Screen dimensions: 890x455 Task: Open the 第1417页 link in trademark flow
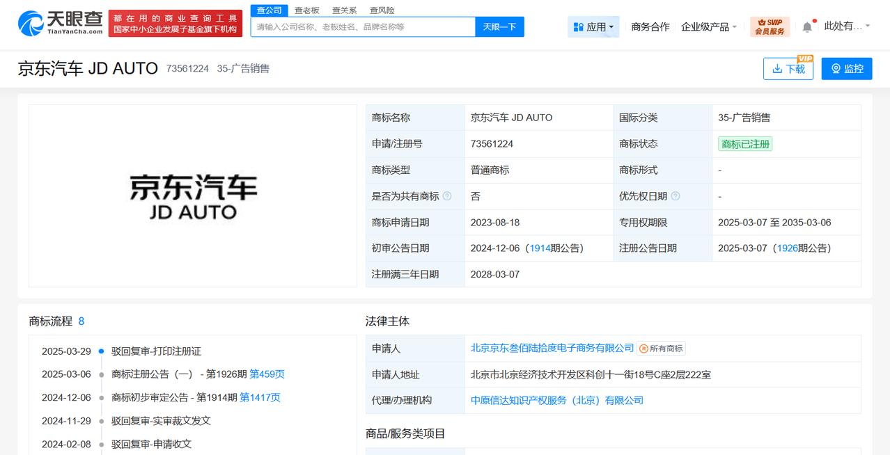point(260,397)
